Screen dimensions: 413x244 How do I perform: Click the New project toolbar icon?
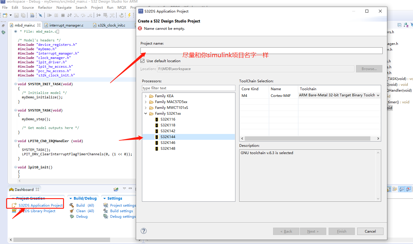[5, 15]
